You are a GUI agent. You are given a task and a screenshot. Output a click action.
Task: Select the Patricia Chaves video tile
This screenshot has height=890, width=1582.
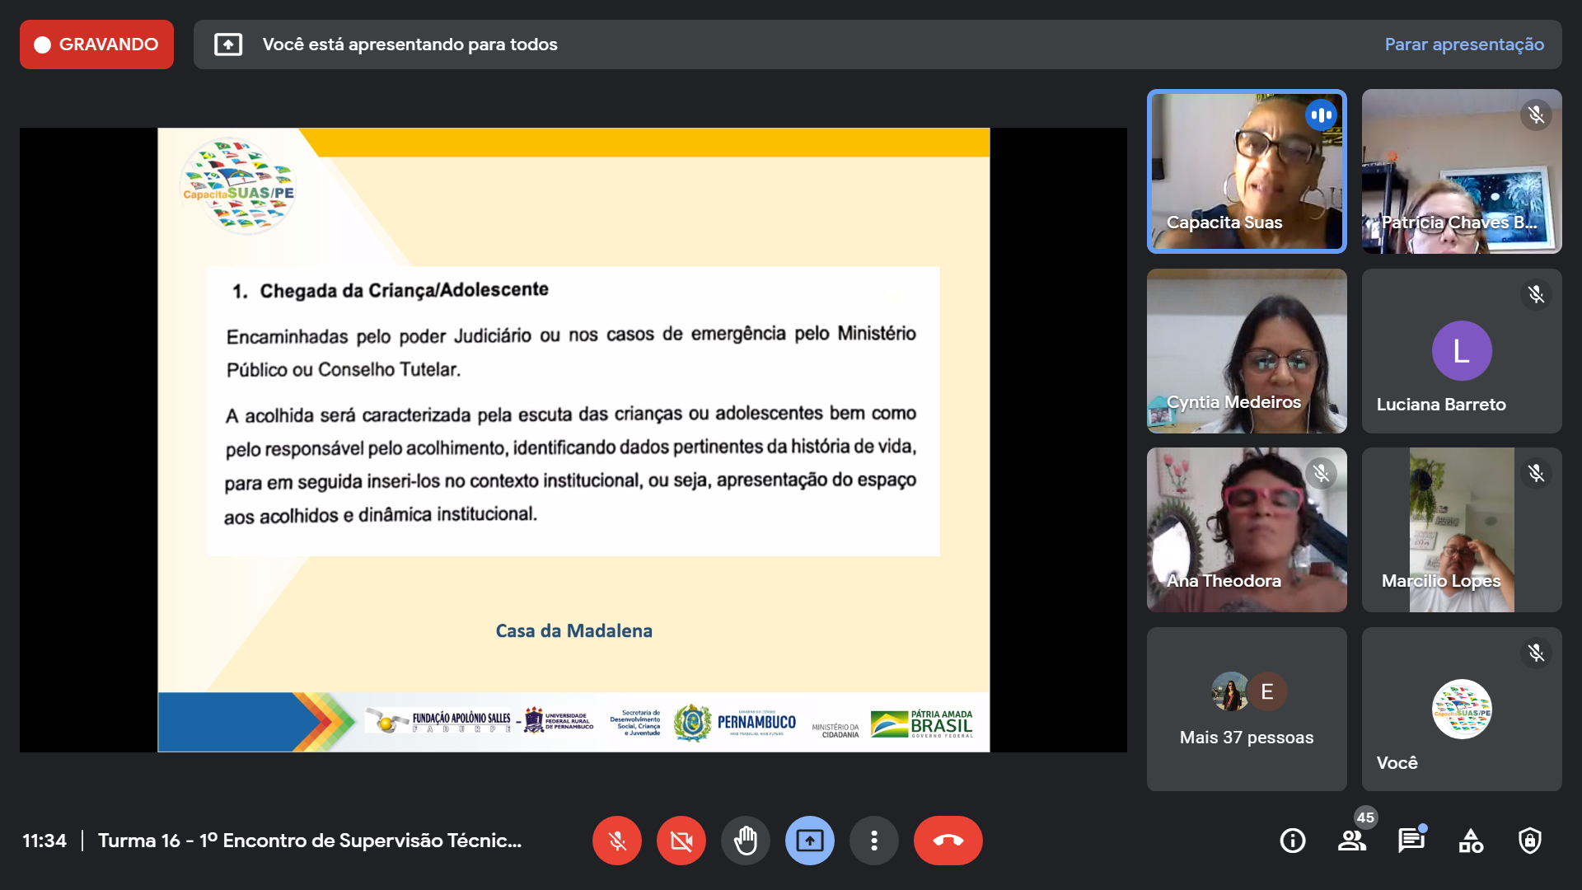click(1461, 171)
